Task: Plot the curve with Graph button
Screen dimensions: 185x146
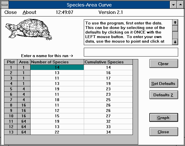Action: (x=164, y=118)
